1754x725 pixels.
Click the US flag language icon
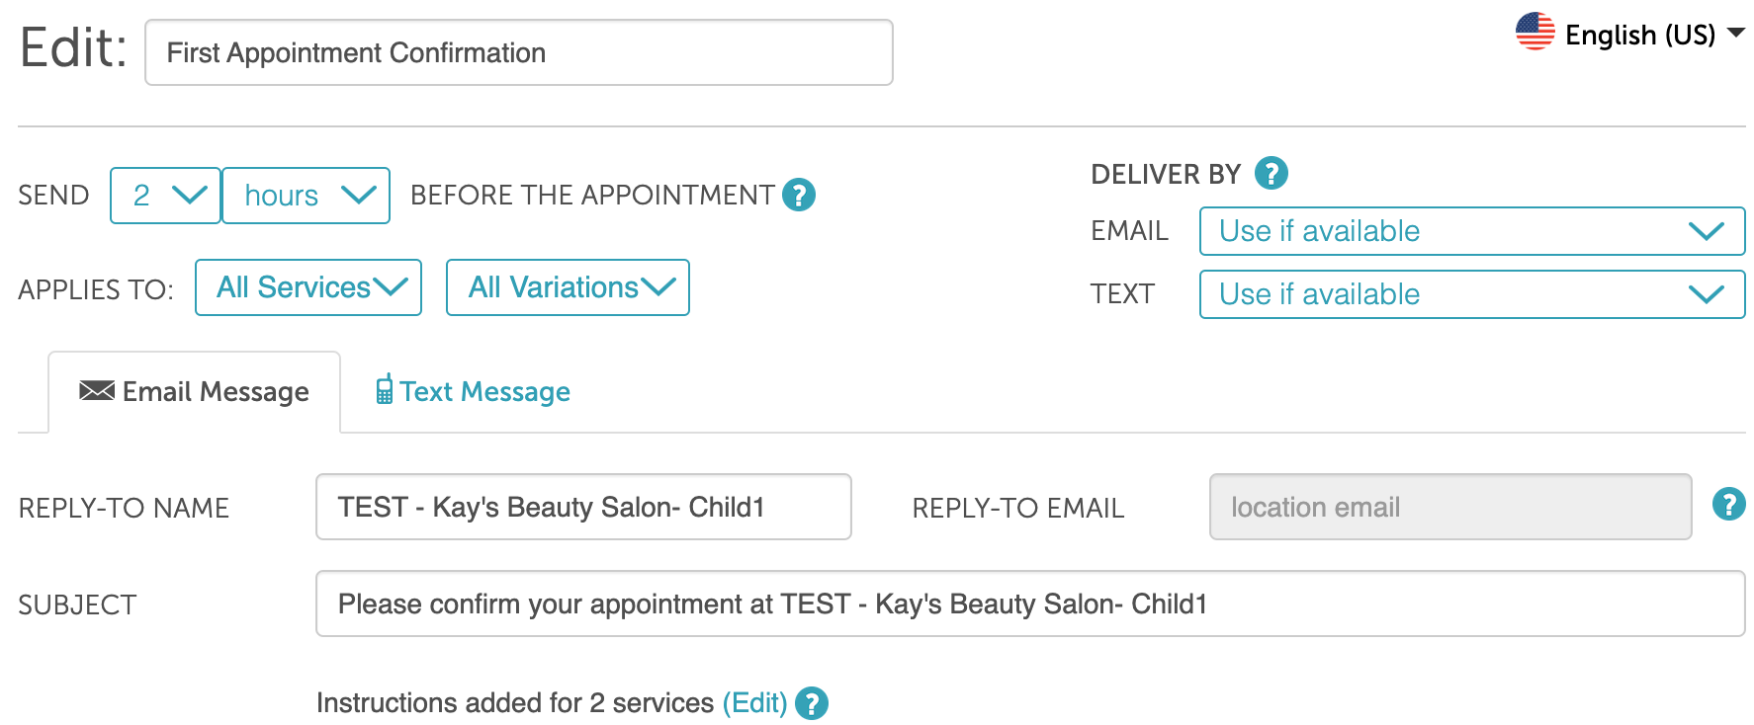pyautogui.click(x=1535, y=32)
